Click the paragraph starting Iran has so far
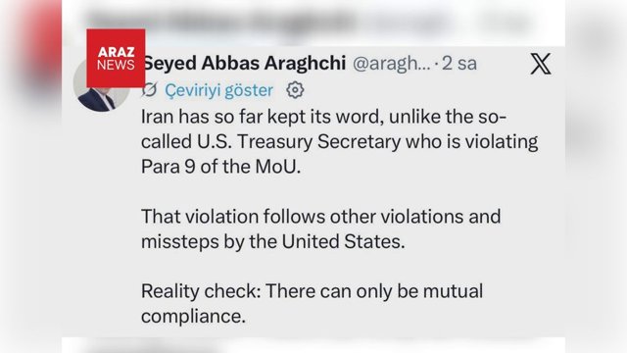Viewport: 627px width, 353px height. coord(340,141)
